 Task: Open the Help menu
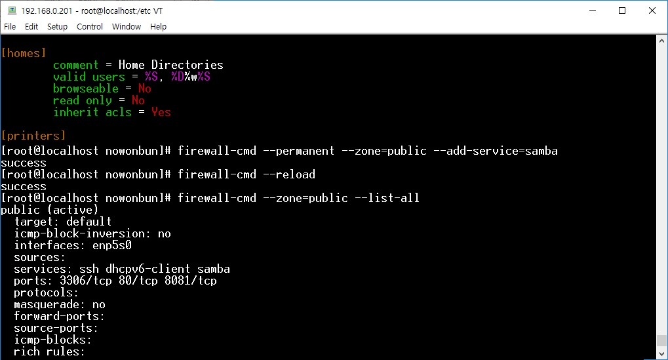point(158,26)
